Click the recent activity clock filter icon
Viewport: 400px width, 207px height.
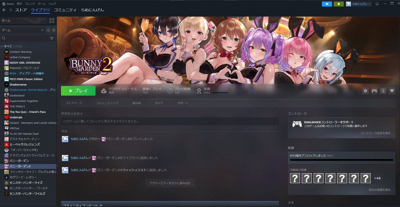48,30
